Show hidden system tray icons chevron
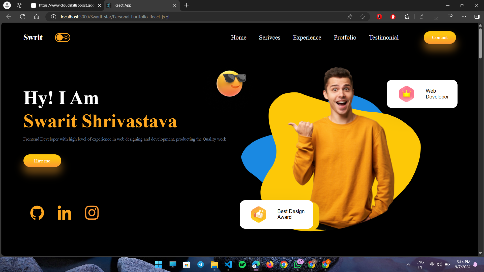The image size is (484, 272). pyautogui.click(x=408, y=264)
